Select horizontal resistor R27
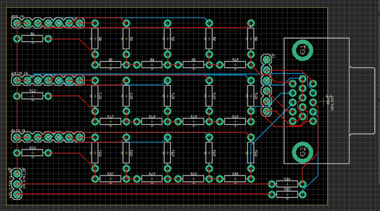Image resolution: width=380 pixels, height=211 pixels. tap(111, 179)
